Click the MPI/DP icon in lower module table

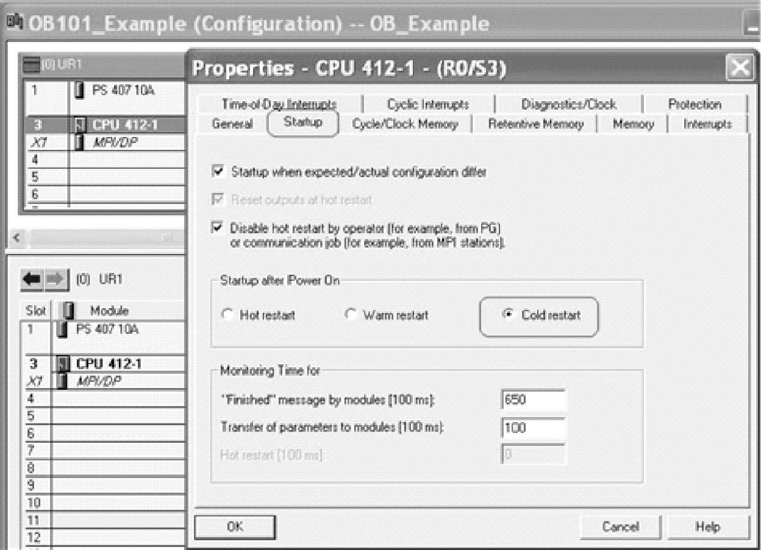[62, 381]
